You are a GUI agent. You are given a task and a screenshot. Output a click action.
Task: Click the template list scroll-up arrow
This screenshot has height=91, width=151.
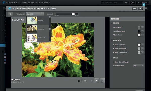[50, 17]
